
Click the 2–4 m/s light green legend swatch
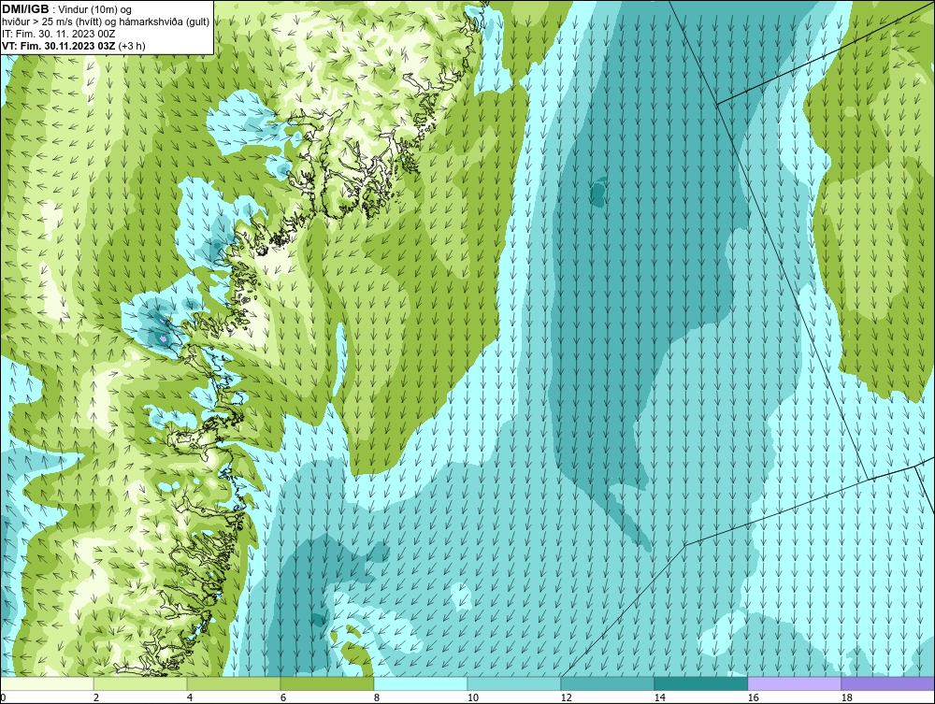tap(140, 683)
